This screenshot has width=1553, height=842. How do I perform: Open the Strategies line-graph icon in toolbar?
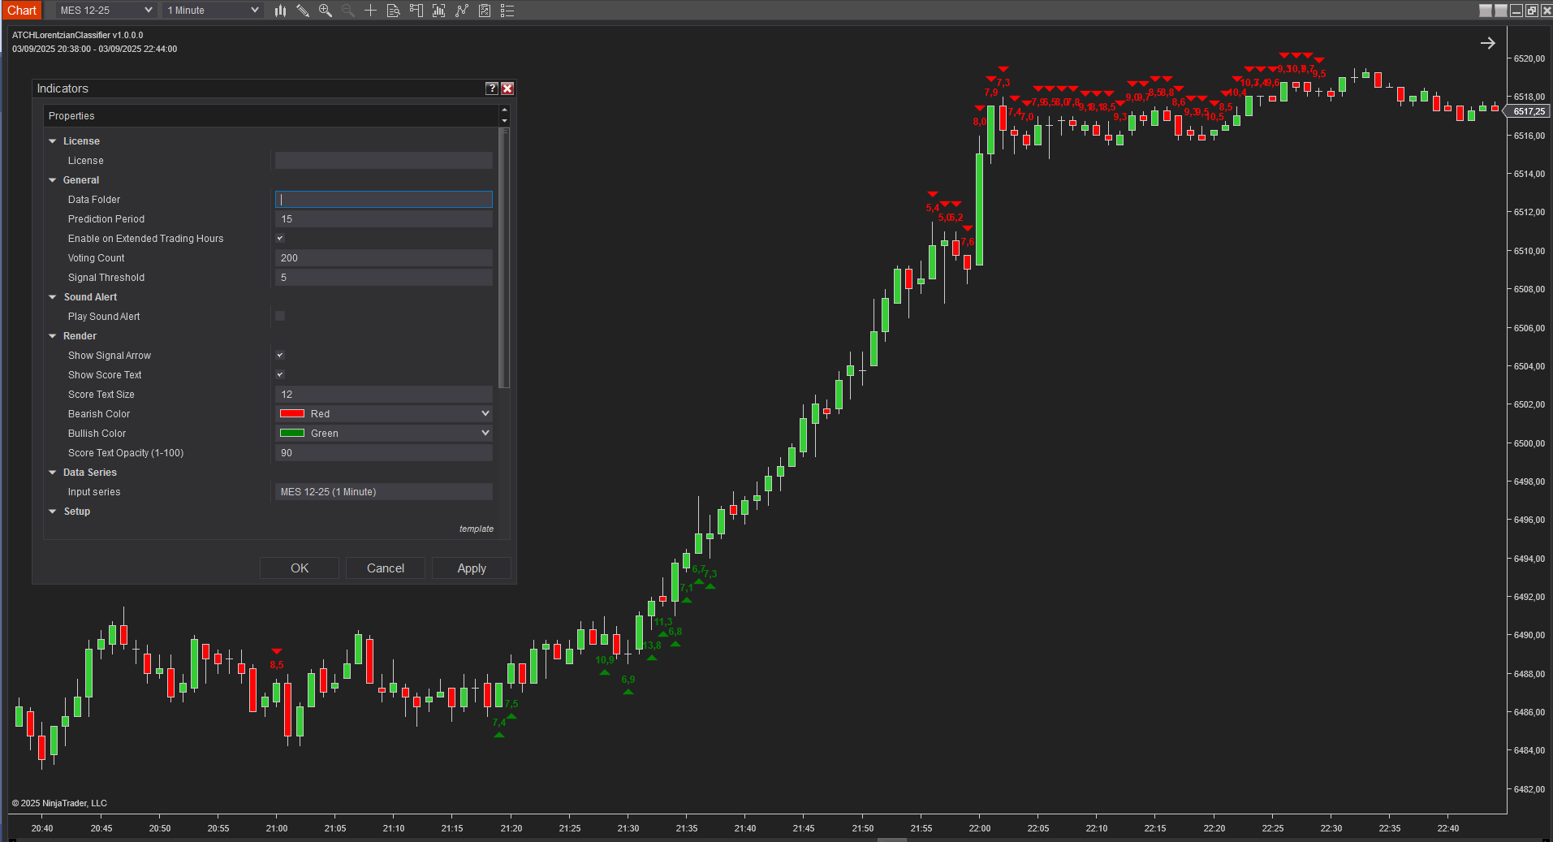461,11
